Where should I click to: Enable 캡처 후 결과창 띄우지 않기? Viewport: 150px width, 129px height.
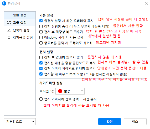point(41,57)
